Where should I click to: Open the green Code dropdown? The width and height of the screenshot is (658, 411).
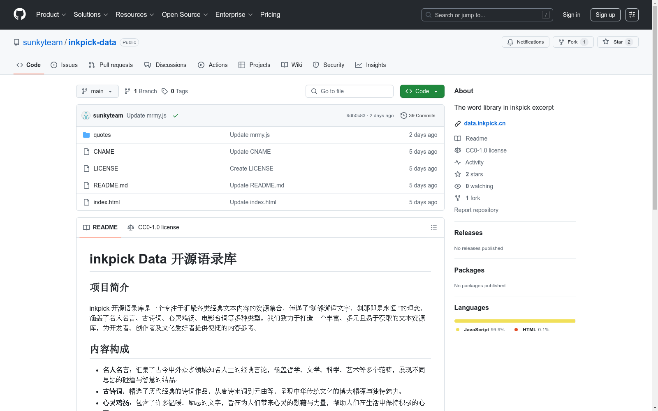click(x=422, y=91)
